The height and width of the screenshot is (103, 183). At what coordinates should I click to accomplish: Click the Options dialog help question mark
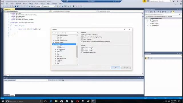(125, 29)
